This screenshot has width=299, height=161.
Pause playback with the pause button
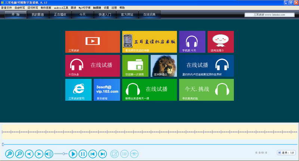83,154
